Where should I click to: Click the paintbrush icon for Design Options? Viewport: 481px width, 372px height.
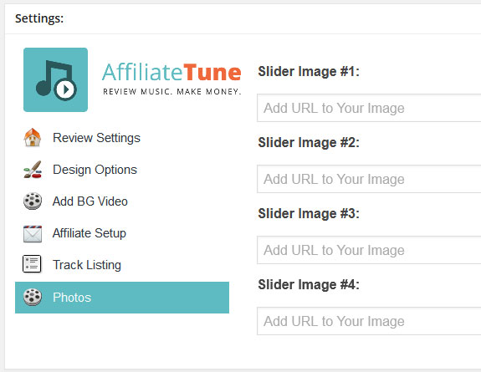pyautogui.click(x=33, y=170)
